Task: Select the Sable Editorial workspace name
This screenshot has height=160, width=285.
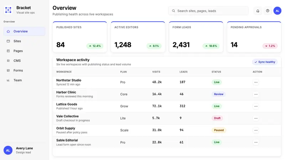Action: 67,140
